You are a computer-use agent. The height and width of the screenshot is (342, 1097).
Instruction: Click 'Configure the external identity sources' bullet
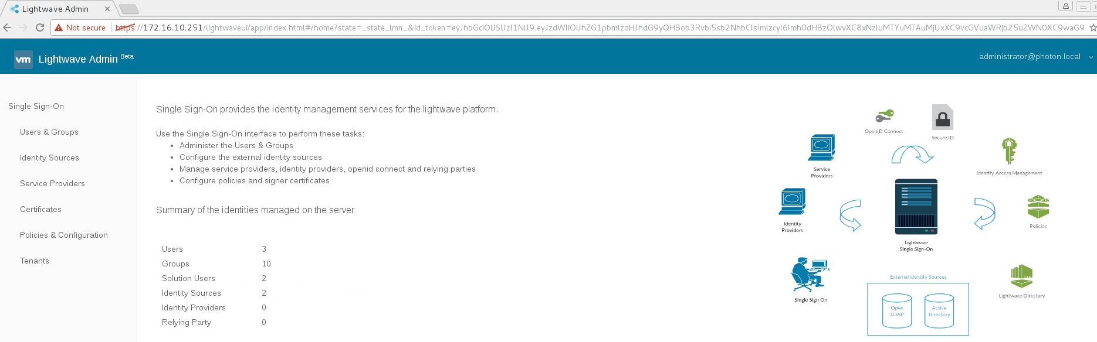click(x=250, y=157)
